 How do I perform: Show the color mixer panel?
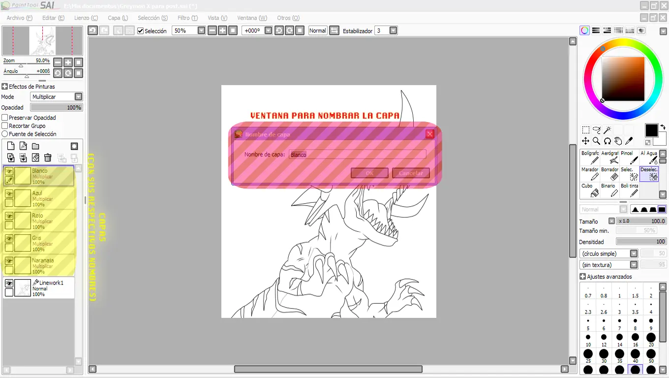pos(619,31)
